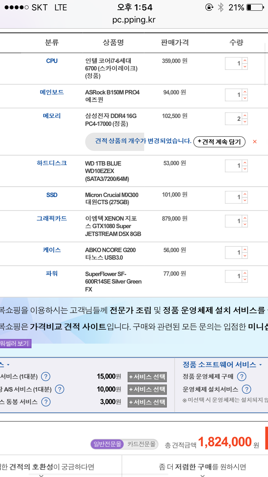Screen dimensions: 268x477
Task: Tap the rotation lock icon in status bar
Action: point(209,7)
